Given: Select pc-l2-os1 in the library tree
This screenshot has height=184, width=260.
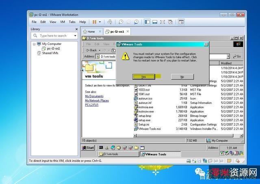Looking at the screenshot, I should pyautogui.click(x=53, y=49).
